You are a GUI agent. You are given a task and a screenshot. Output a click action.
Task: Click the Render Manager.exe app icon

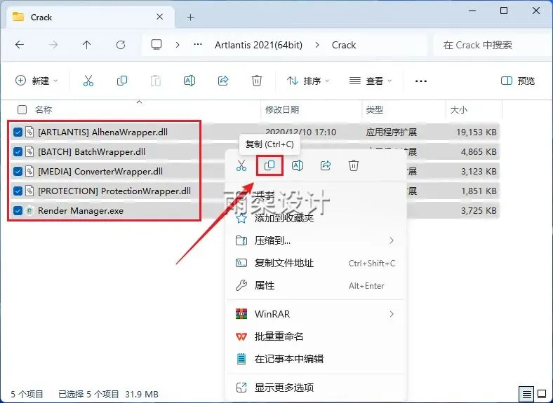click(29, 211)
